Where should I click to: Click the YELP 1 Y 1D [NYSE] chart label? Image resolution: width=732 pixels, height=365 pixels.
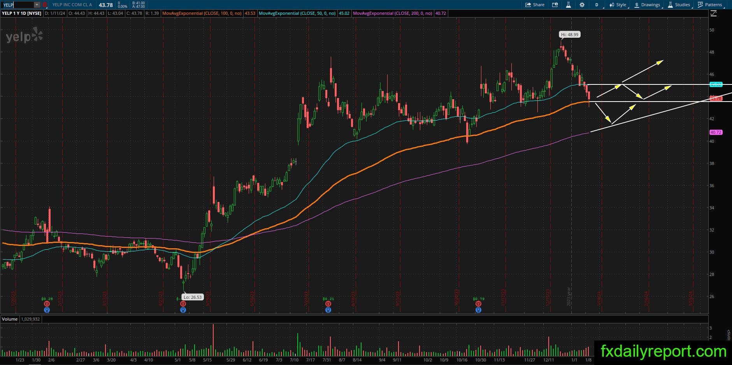tap(22, 13)
